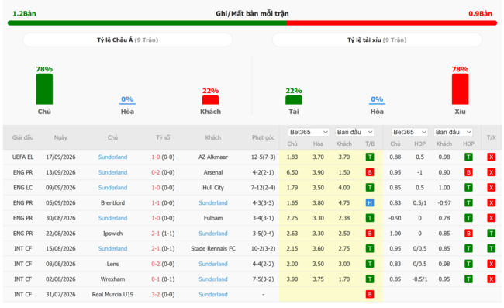Click the green T T/B badge in Wrexham row
The height and width of the screenshot is (308, 504).
(x=370, y=279)
